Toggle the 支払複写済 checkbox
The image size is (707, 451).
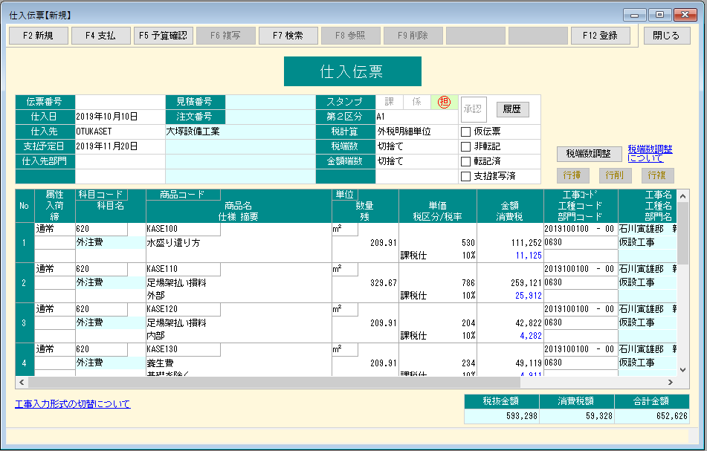[466, 176]
